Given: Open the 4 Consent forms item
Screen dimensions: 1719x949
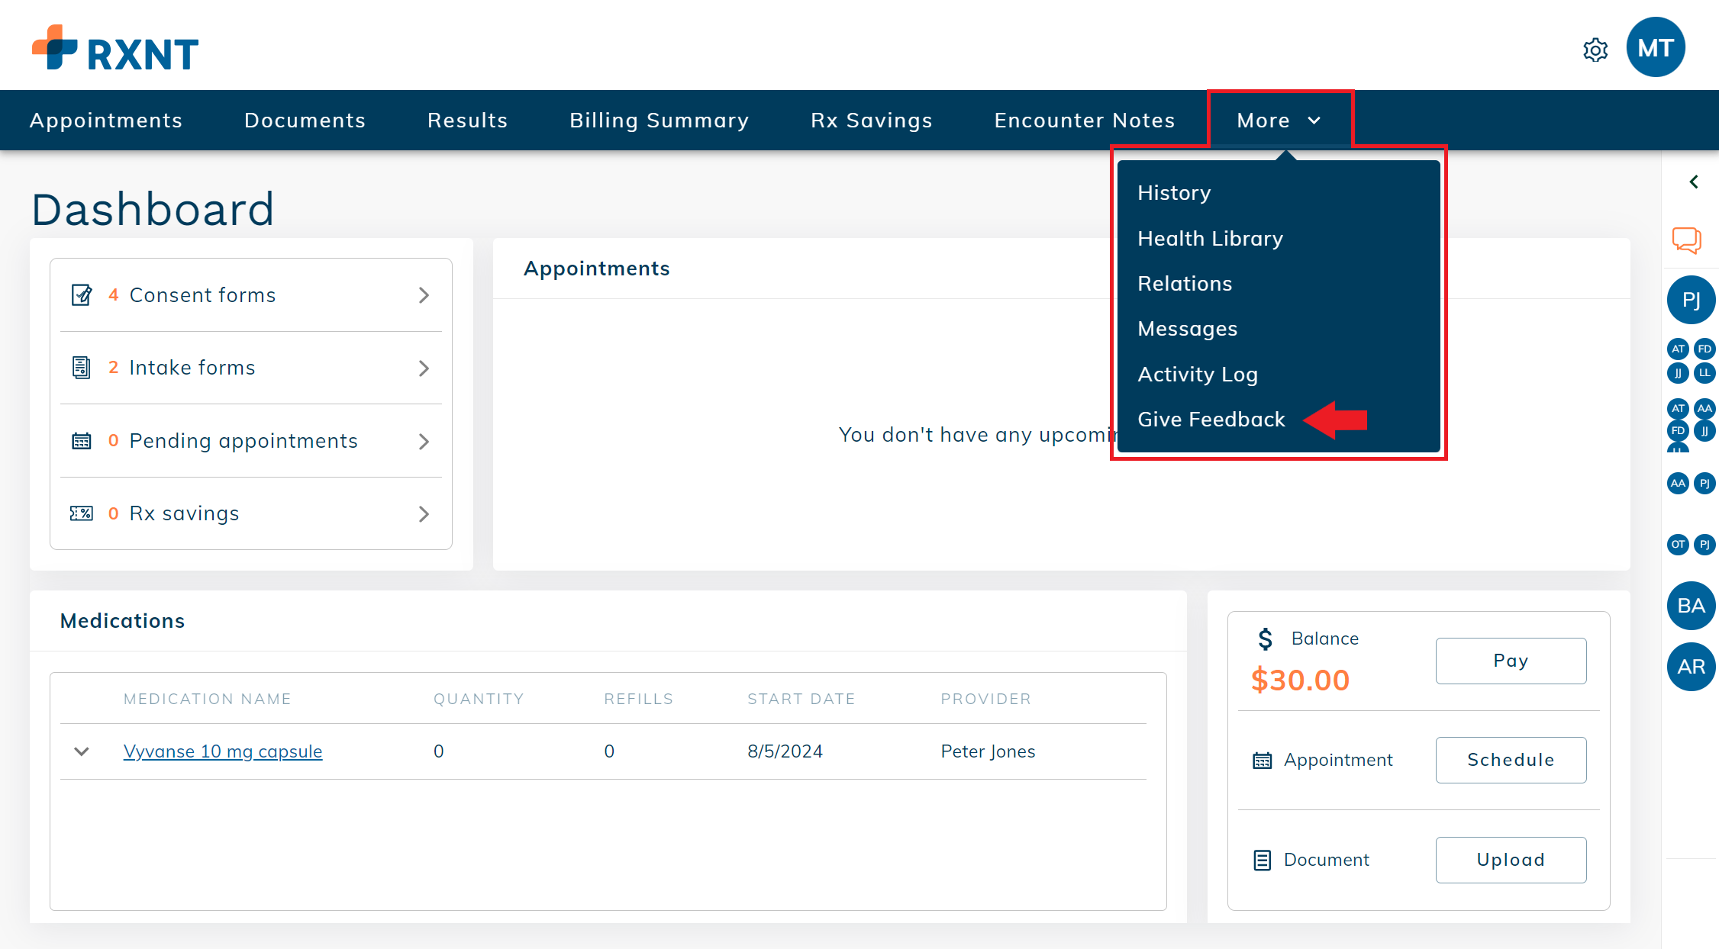Looking at the screenshot, I should coord(251,295).
